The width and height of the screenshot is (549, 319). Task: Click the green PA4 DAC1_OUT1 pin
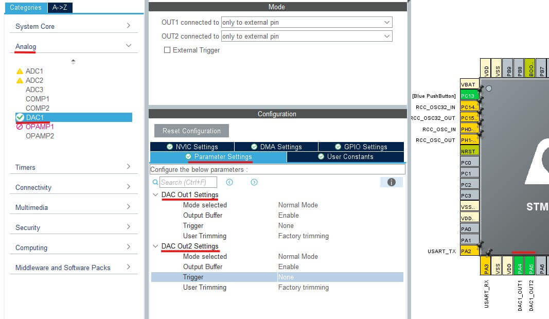520,268
